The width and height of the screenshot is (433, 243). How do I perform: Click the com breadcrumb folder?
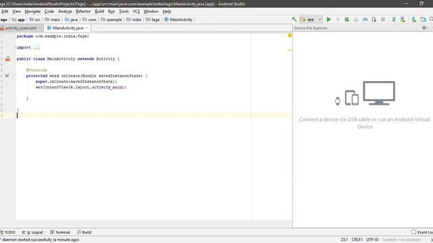click(89, 20)
